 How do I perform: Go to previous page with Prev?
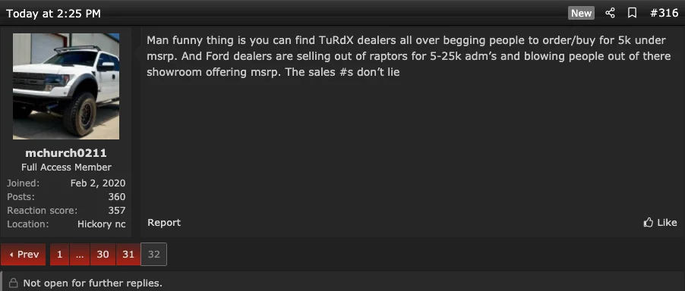point(23,255)
